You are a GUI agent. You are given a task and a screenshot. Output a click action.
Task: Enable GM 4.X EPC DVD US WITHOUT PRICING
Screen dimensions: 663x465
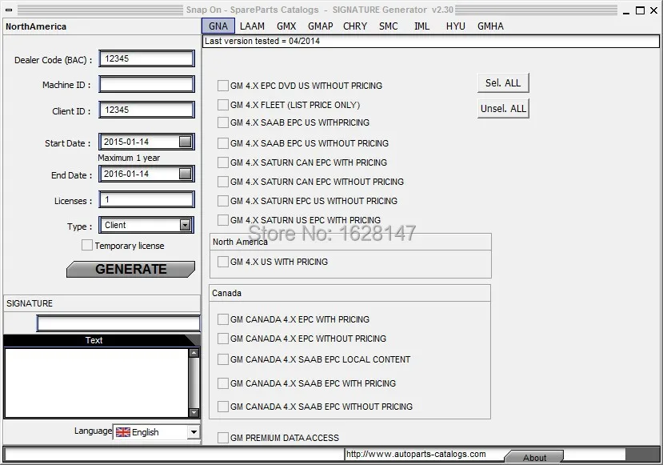tap(223, 85)
